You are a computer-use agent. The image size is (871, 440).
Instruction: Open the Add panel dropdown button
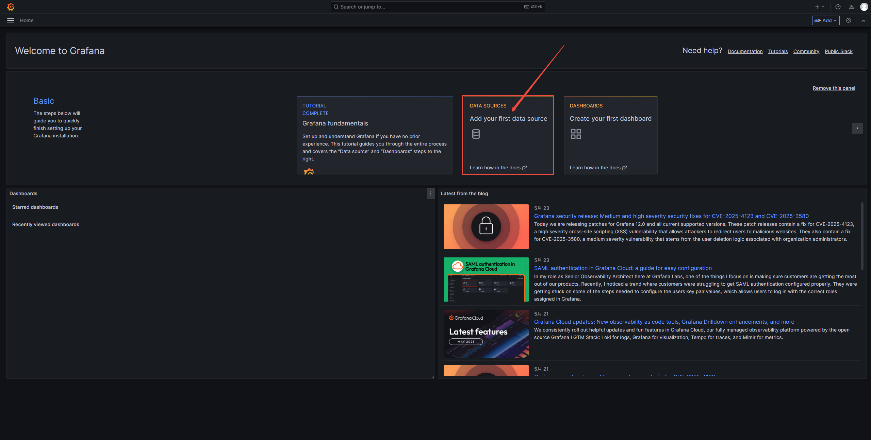coord(825,20)
